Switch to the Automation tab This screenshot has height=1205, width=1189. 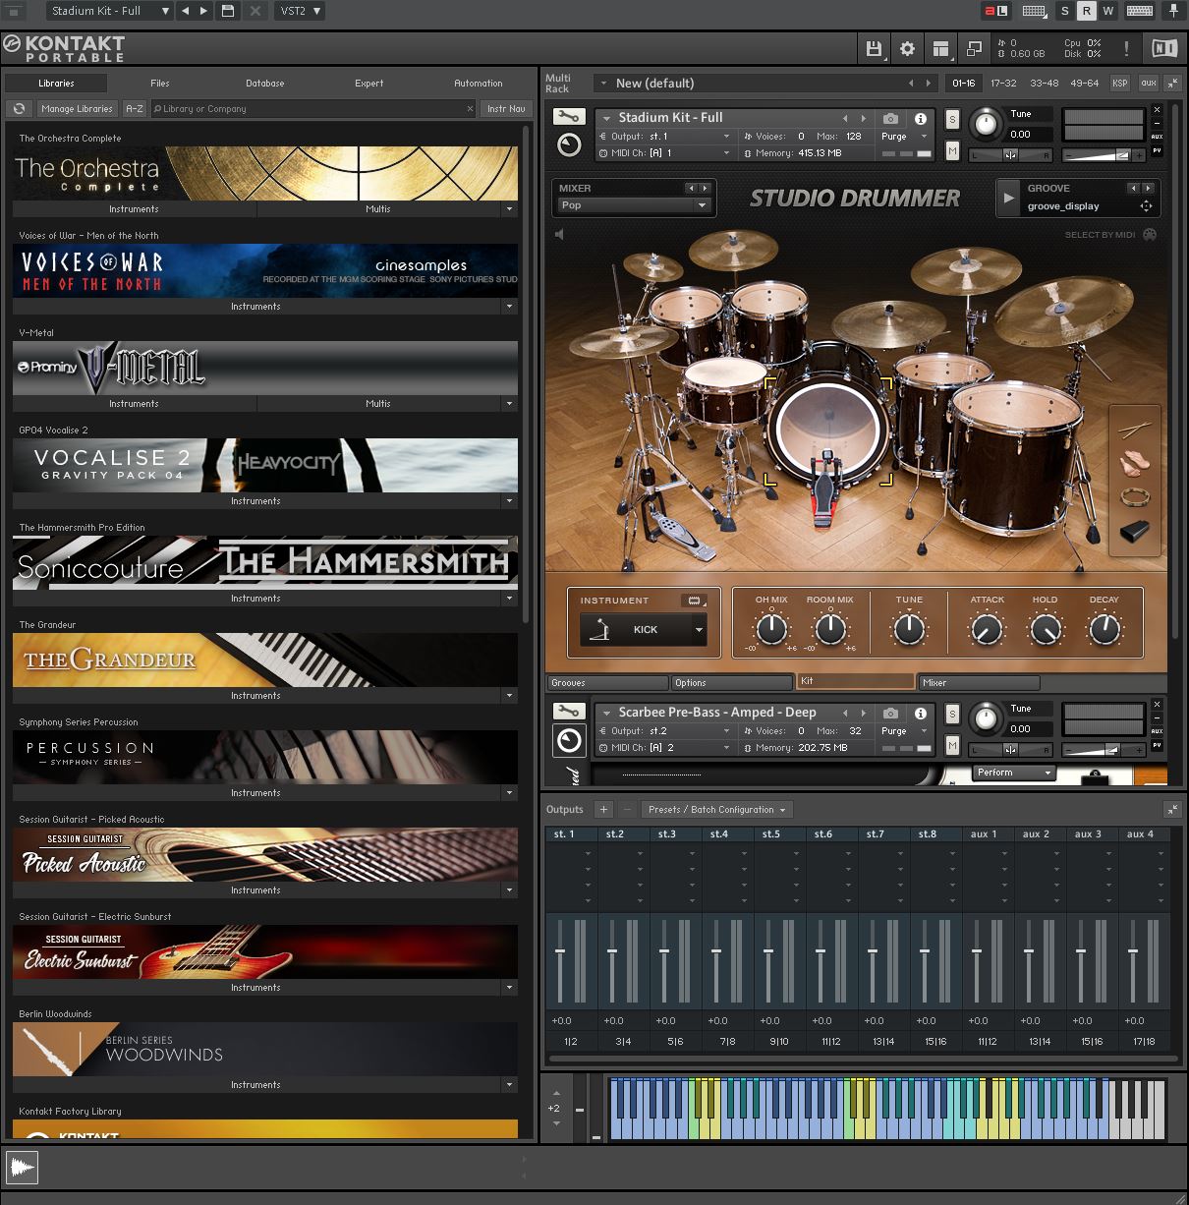479,84
